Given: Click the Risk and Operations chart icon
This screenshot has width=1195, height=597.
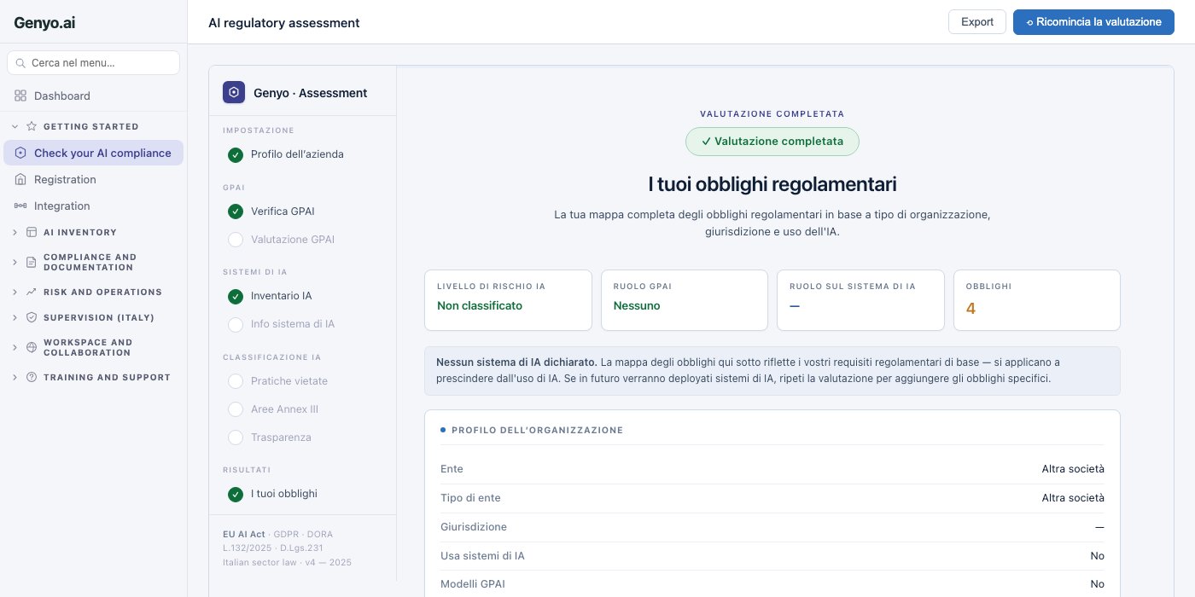Looking at the screenshot, I should pos(32,292).
